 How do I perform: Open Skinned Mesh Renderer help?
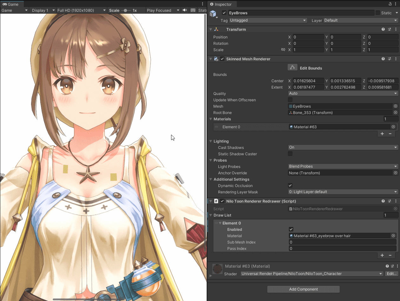(x=383, y=59)
